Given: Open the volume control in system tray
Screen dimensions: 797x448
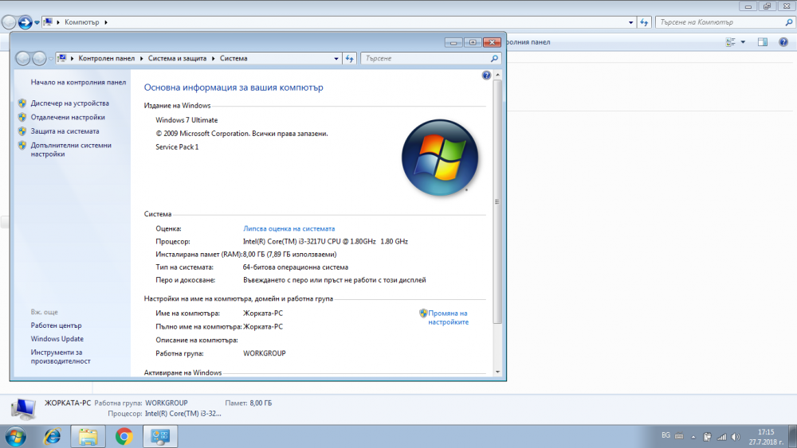Looking at the screenshot, I should (x=736, y=437).
